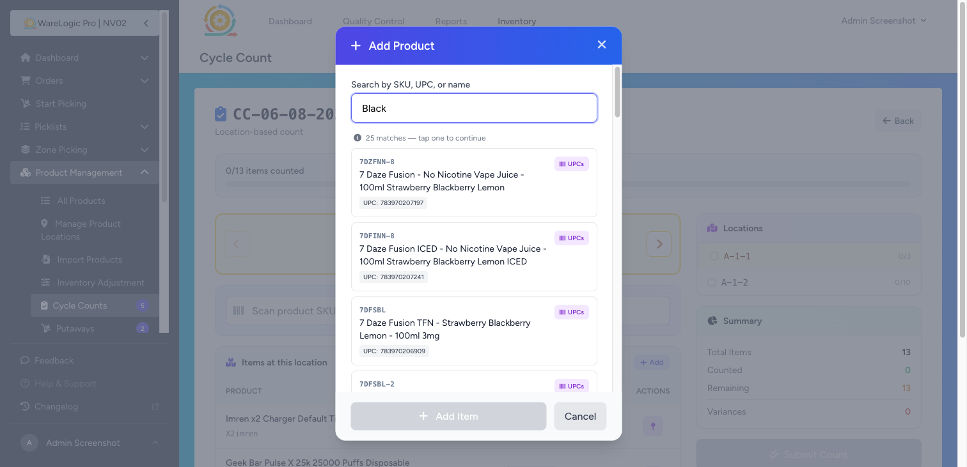The width and height of the screenshot is (967, 467).
Task: Cancel the Add Product dialog
Action: 580,416
